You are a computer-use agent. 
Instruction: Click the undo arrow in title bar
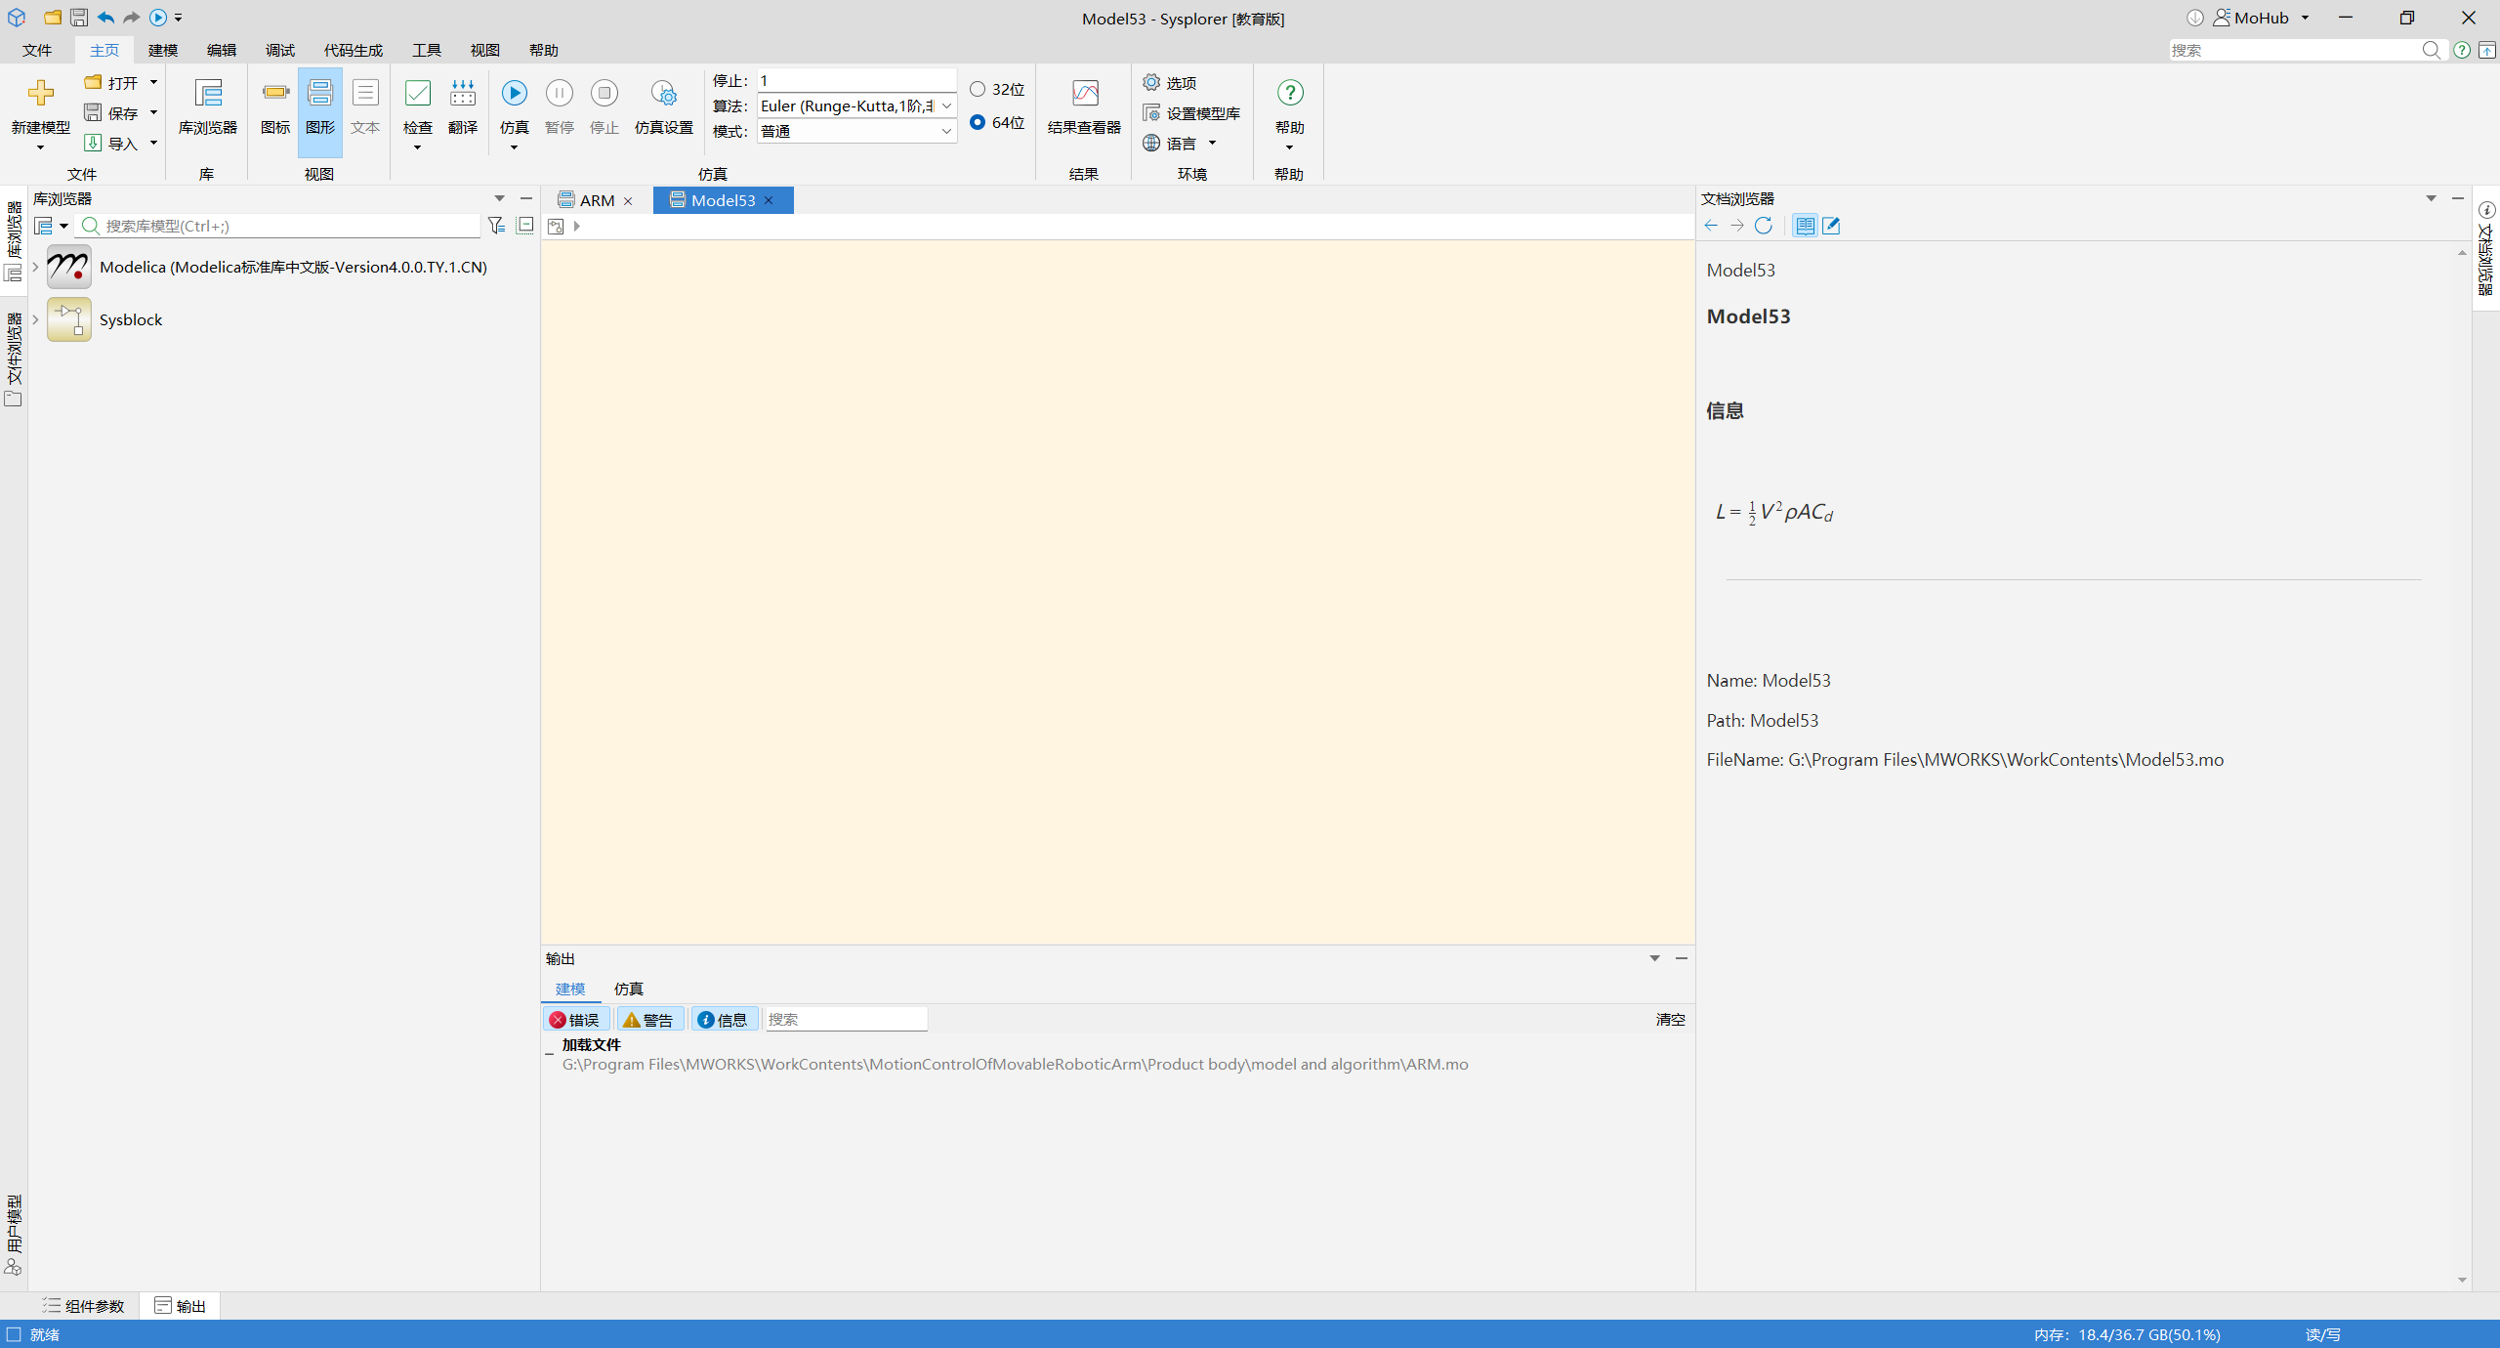tap(105, 18)
